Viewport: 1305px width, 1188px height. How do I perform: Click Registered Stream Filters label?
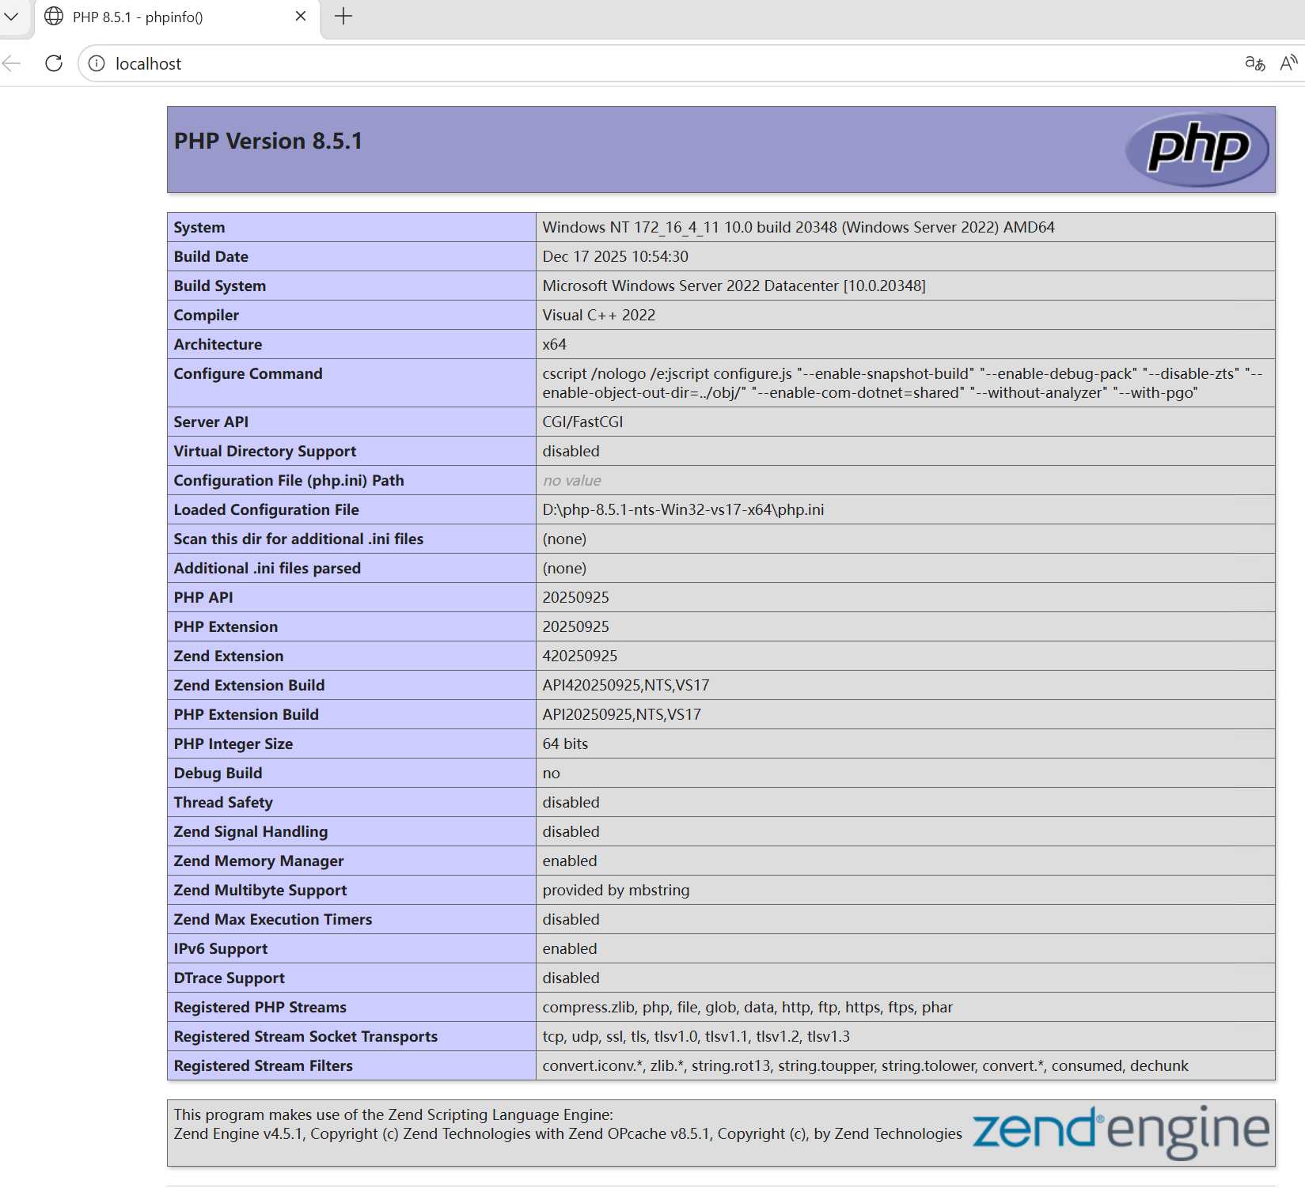point(264,1066)
